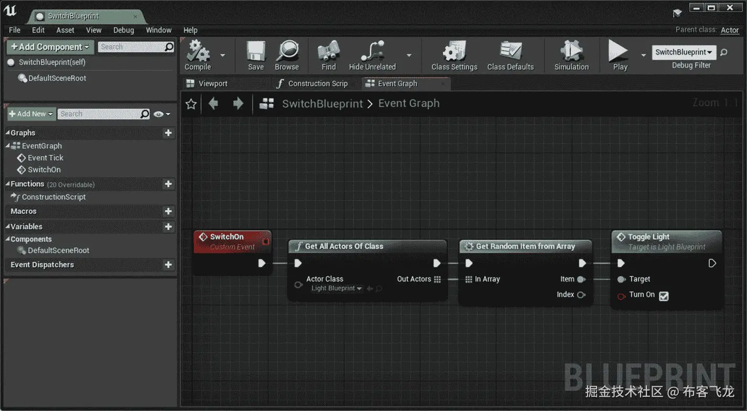Add a new graph with the plus icon
The height and width of the screenshot is (411, 747).
tap(168, 133)
